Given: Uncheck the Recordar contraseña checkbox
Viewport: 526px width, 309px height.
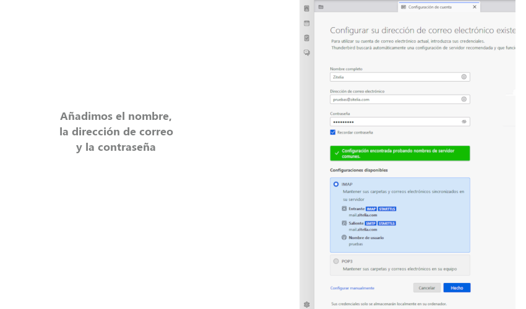Looking at the screenshot, I should coord(333,132).
